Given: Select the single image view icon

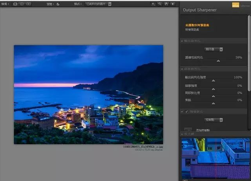Looking at the screenshot, I should click(x=15, y=4).
